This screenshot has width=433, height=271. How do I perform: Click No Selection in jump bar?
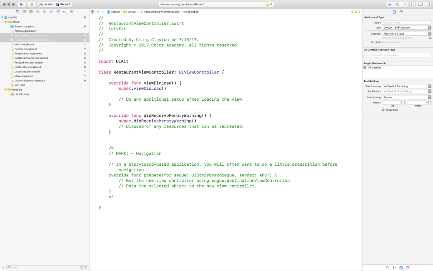pos(191,12)
